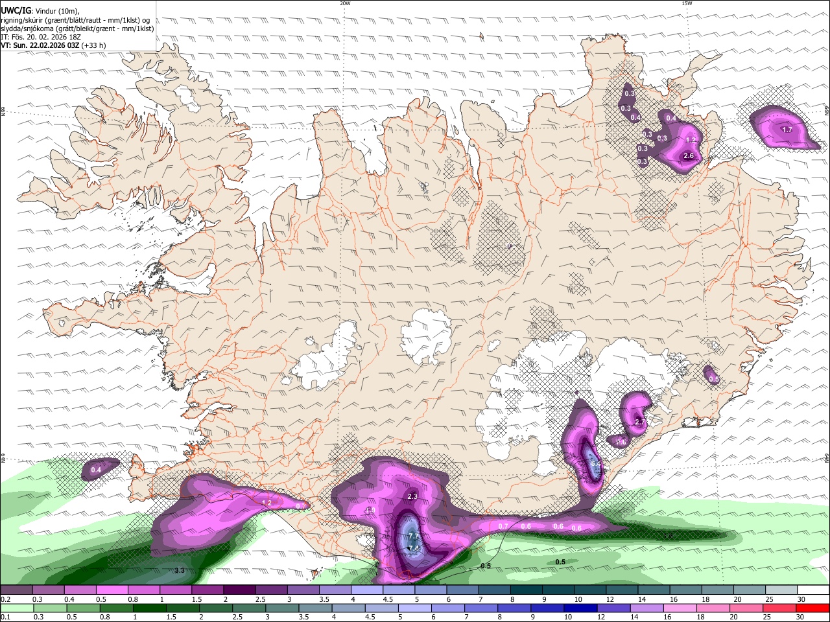Image resolution: width=830 pixels, height=622 pixels.
Task: Select the pink rain-scale swatch above 18
Action: [713, 608]
